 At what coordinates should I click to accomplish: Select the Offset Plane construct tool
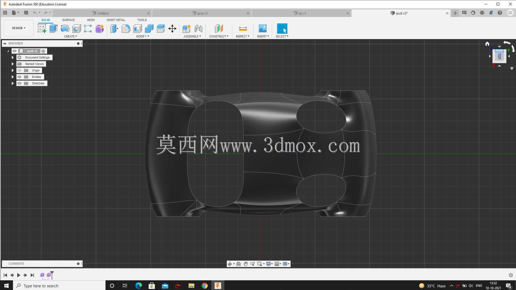(x=219, y=29)
